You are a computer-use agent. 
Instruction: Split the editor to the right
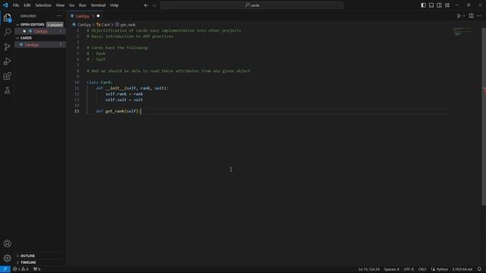click(471, 16)
